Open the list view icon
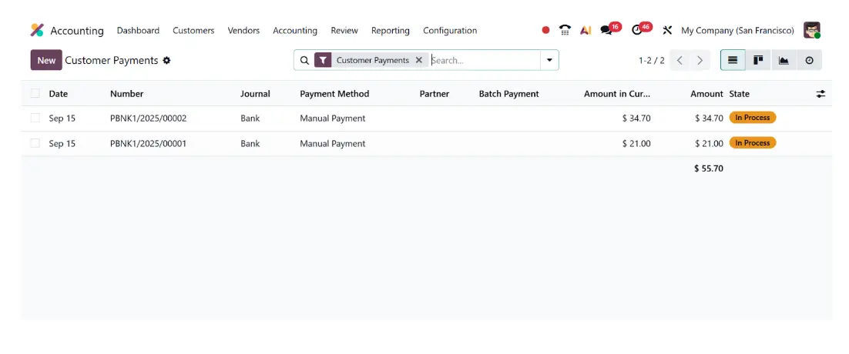 pos(733,60)
